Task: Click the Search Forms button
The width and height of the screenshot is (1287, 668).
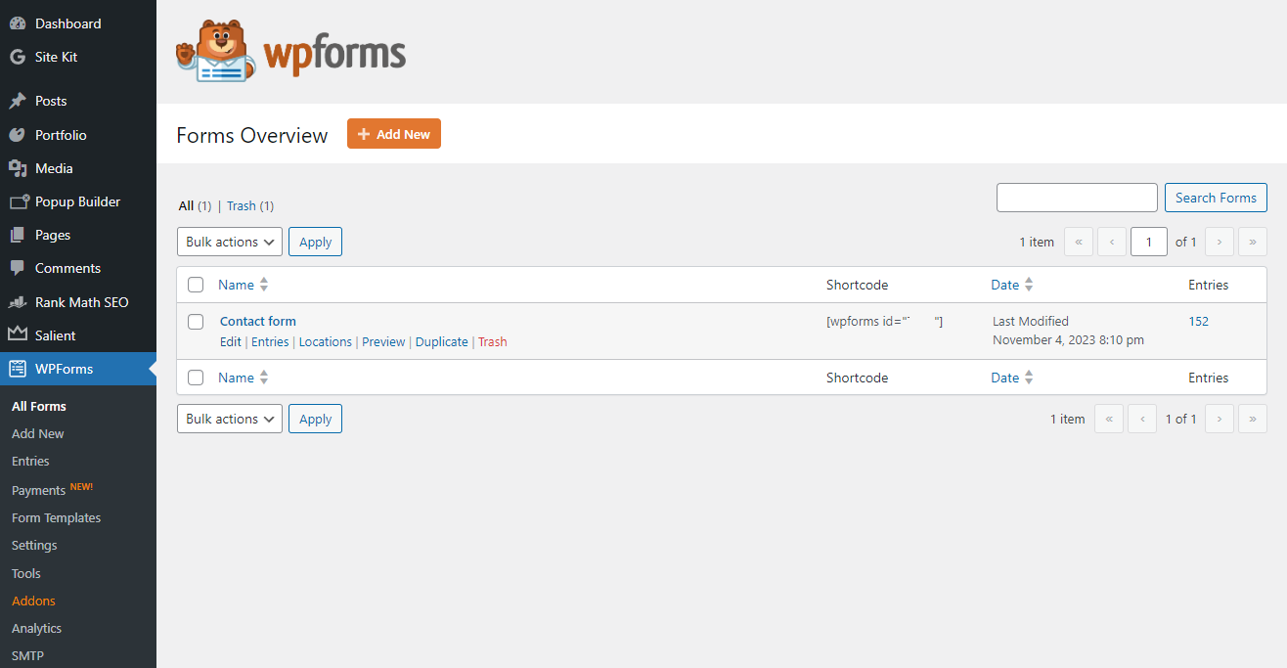Action: click(1216, 198)
